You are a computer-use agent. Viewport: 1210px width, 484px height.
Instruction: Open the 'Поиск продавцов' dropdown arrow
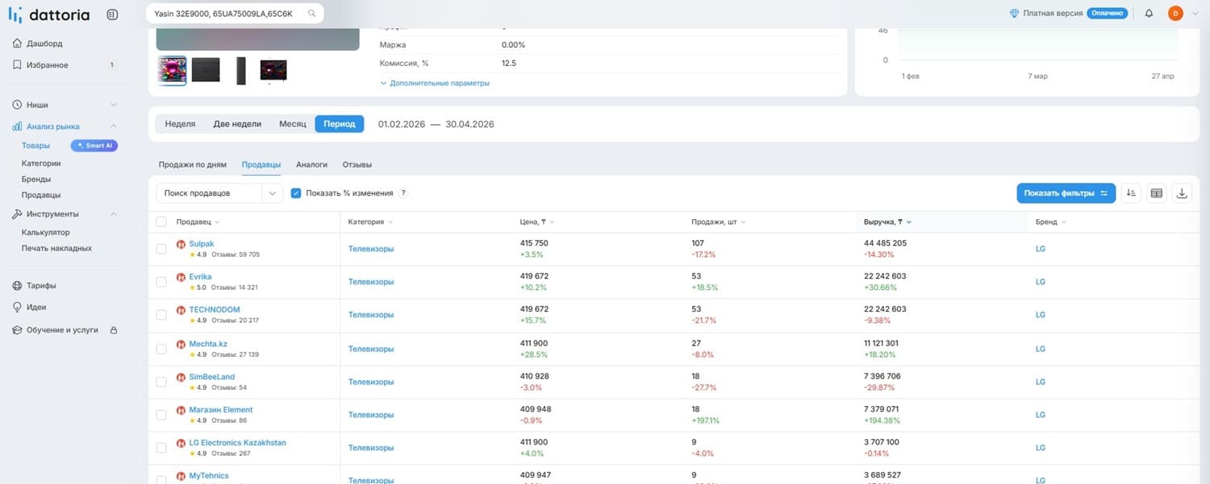[272, 193]
